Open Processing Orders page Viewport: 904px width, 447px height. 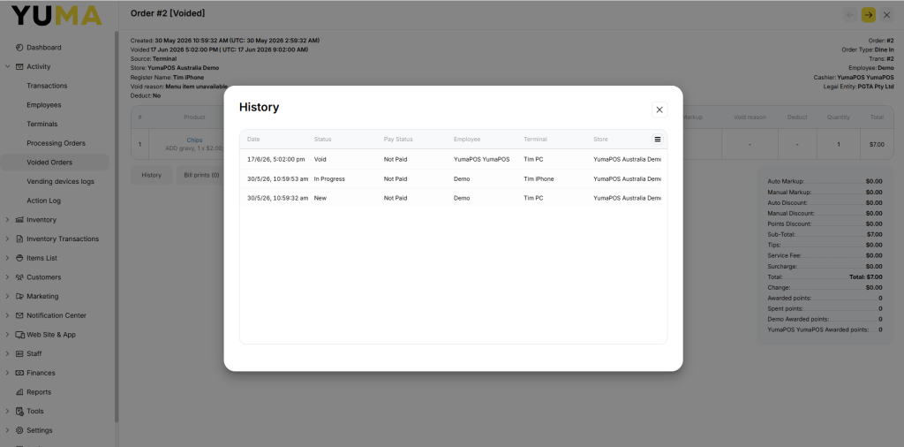56,143
